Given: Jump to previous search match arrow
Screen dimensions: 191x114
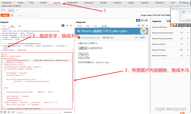Looking at the screenshot, I should coord(9,112).
